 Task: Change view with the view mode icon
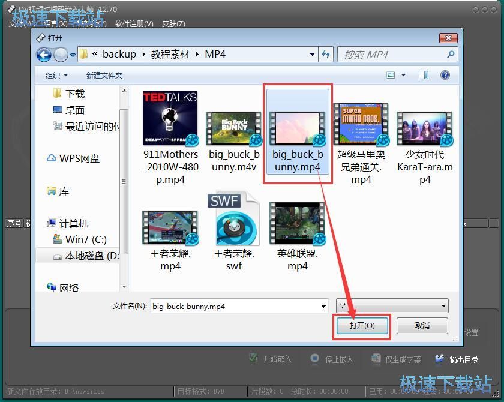[x=391, y=75]
